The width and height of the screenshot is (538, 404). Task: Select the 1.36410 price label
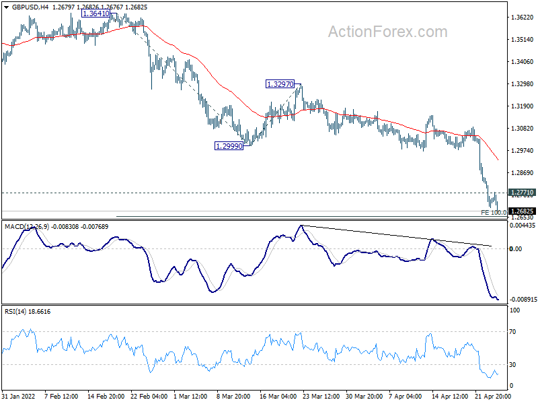pyautogui.click(x=95, y=13)
